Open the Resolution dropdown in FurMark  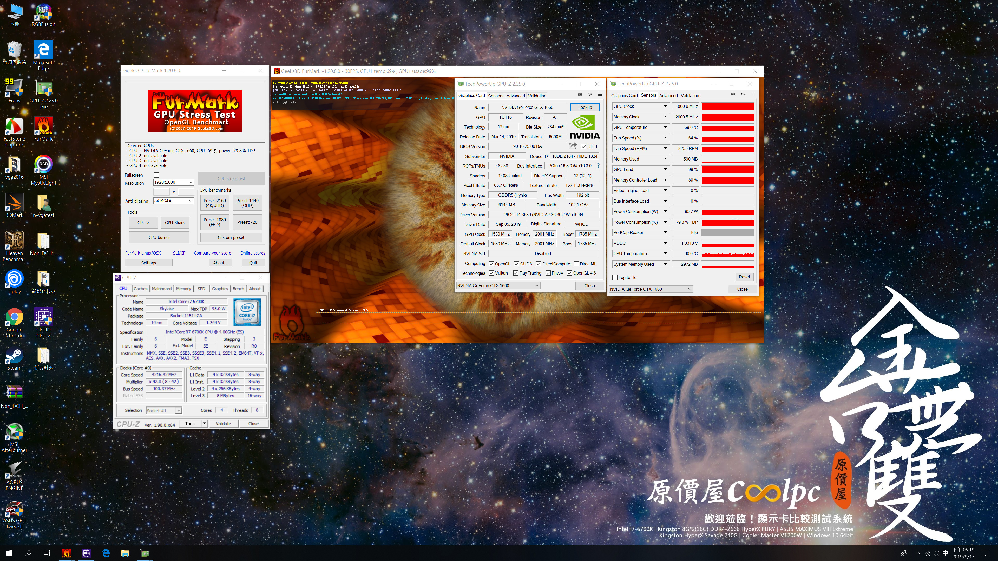174,182
